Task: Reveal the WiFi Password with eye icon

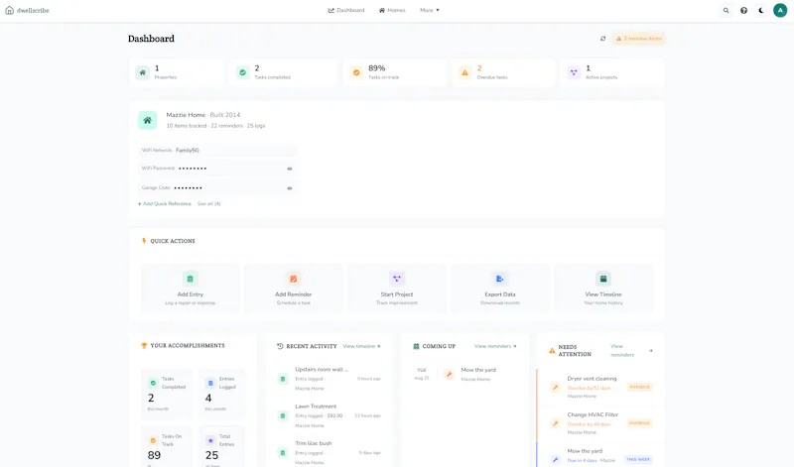Action: pos(290,169)
